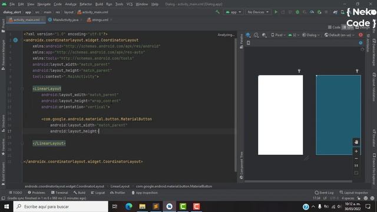Open the Device Manager toolbar icon
Screen dimensions: 377x212
click(343, 12)
